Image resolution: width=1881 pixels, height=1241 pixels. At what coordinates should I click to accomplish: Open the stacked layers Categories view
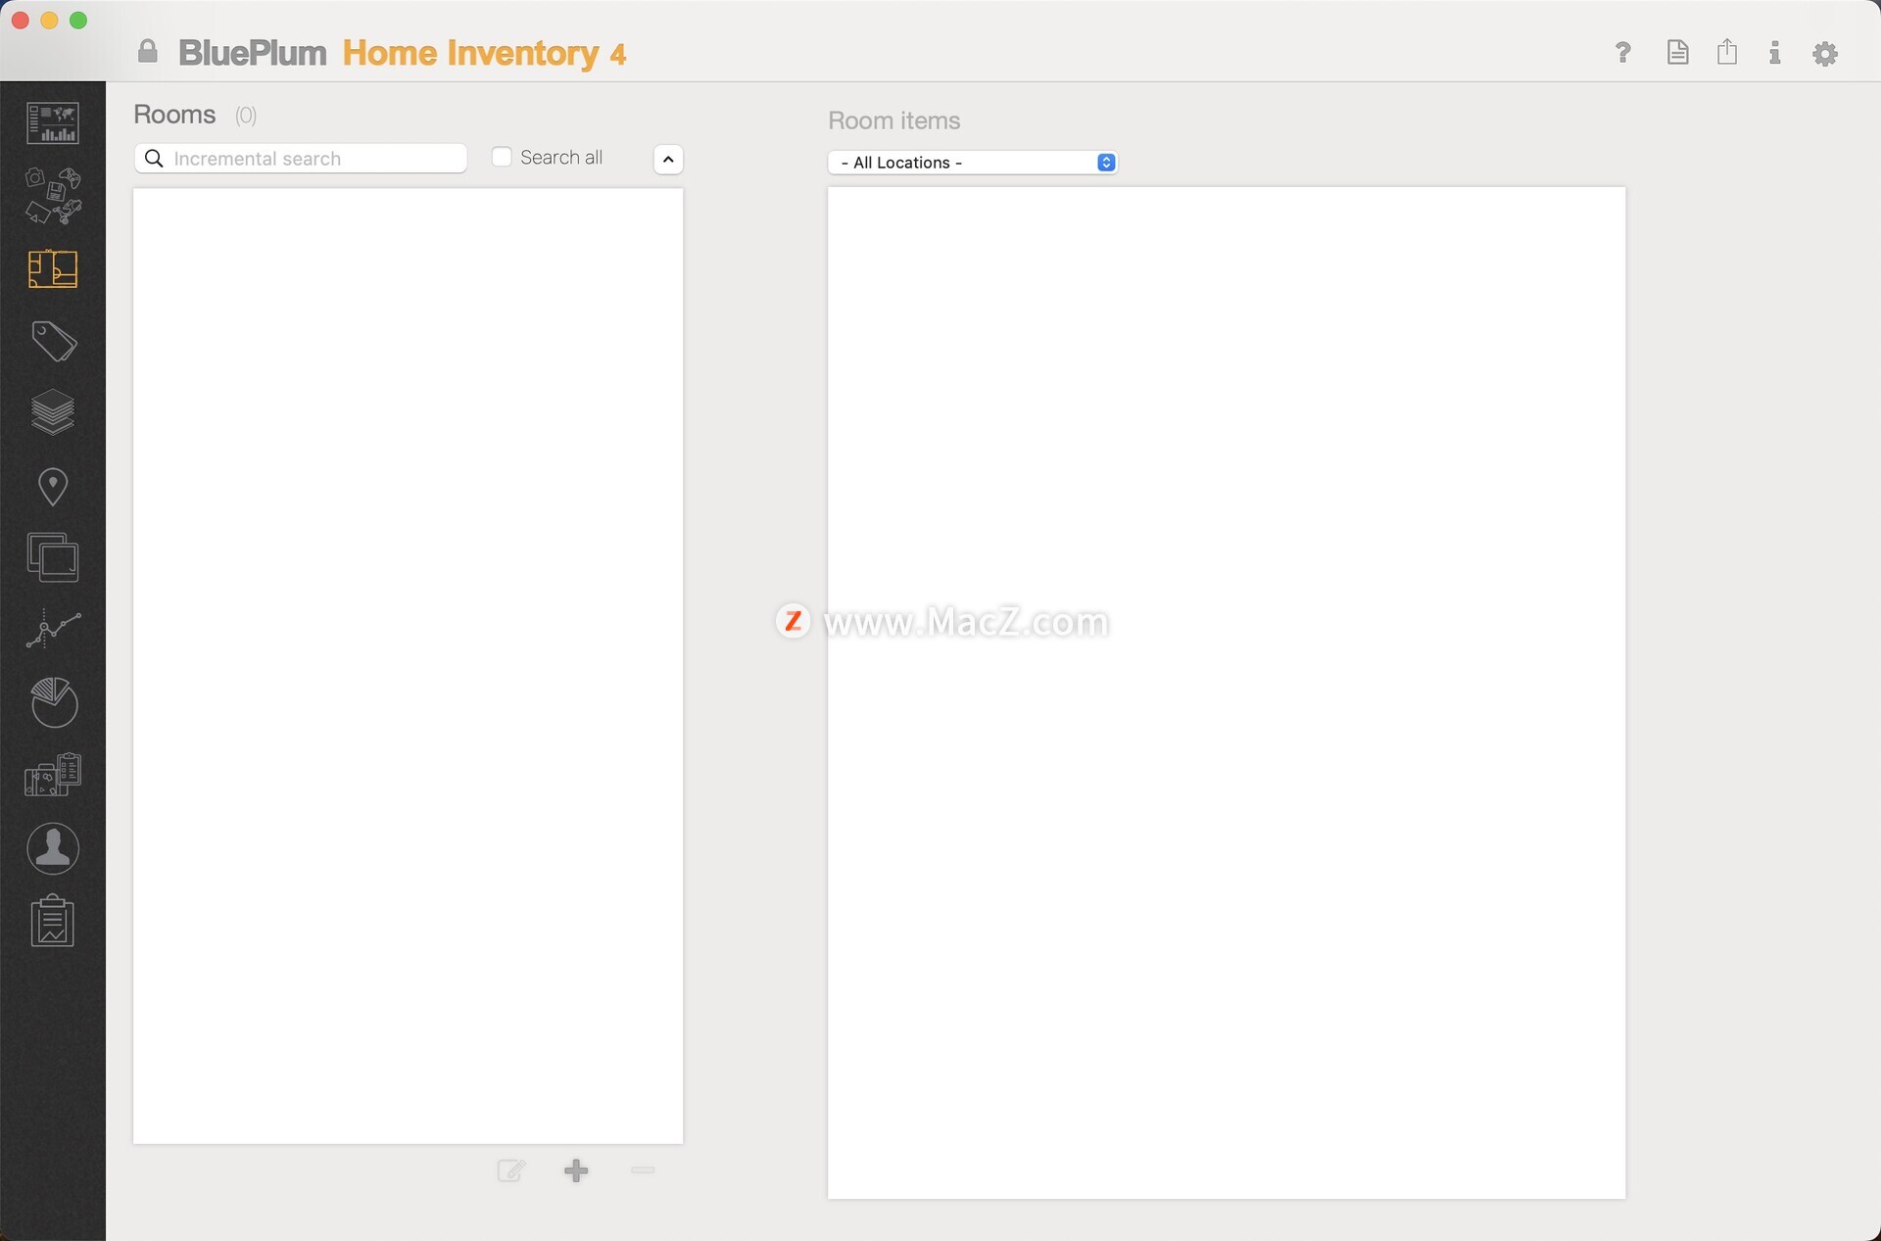(x=53, y=412)
